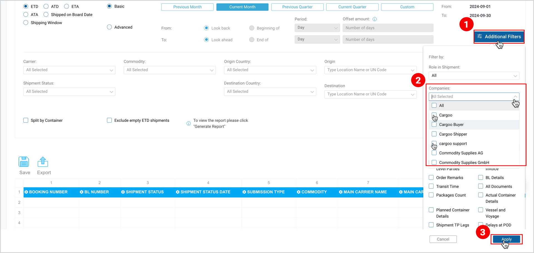Check the Cargoo company checkbox
Screen dimensions: 534x253
[x=434, y=115]
